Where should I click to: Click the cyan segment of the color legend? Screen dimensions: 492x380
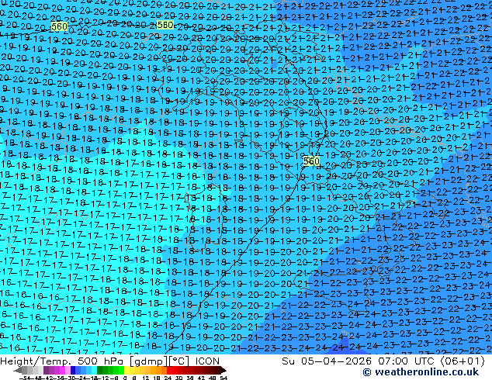[x=94, y=370]
